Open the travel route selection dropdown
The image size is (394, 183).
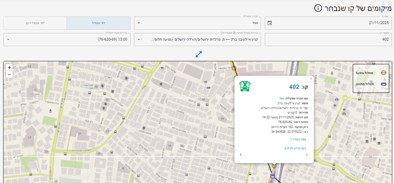click(x=198, y=40)
